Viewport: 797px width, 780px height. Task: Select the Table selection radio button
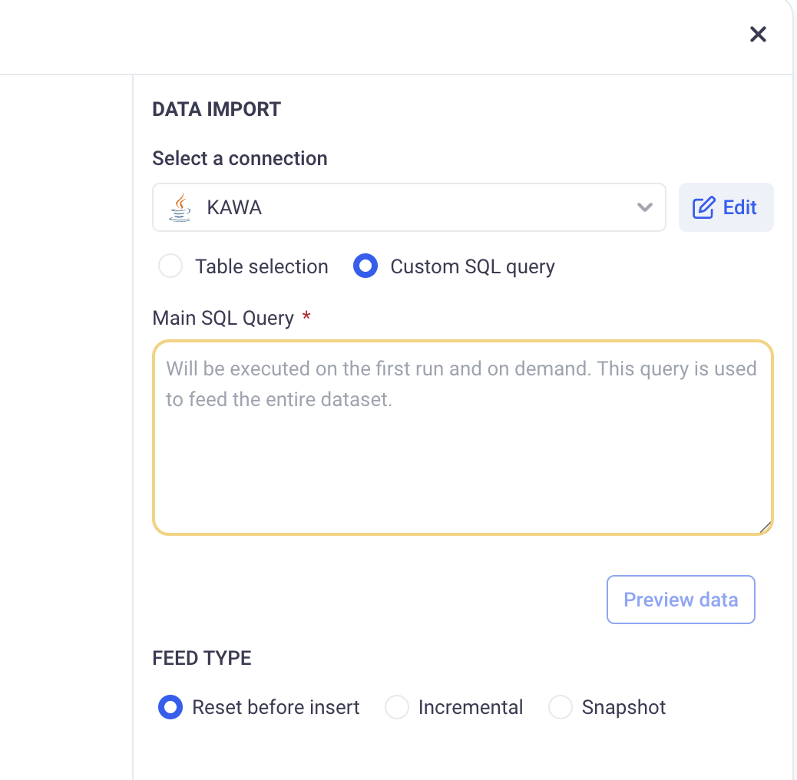pyautogui.click(x=170, y=266)
